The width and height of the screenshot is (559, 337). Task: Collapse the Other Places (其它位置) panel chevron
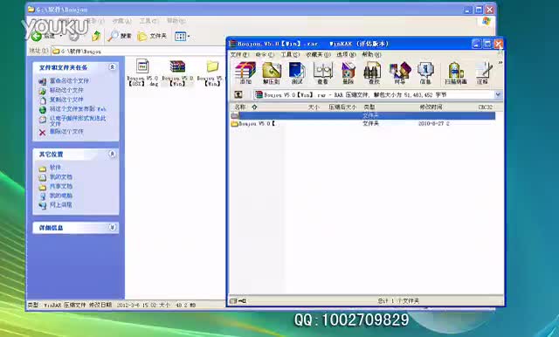click(x=112, y=154)
